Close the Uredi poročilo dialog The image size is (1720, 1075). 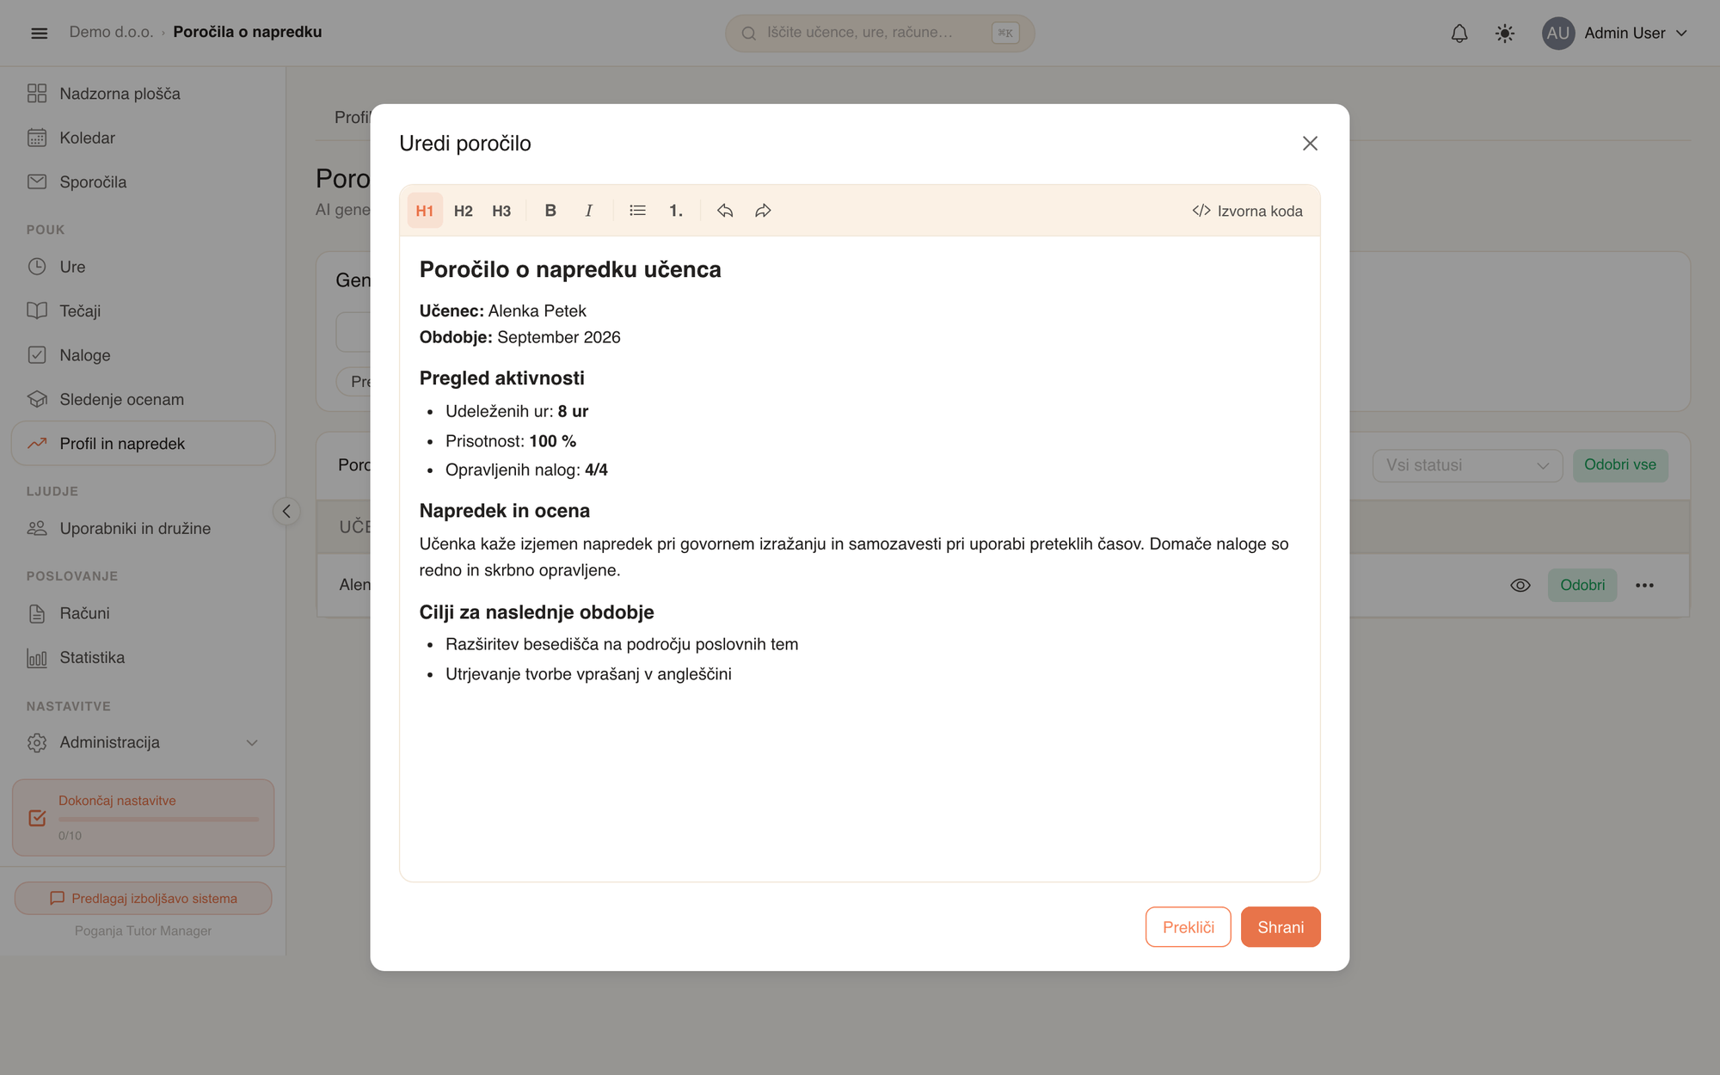[1310, 144]
